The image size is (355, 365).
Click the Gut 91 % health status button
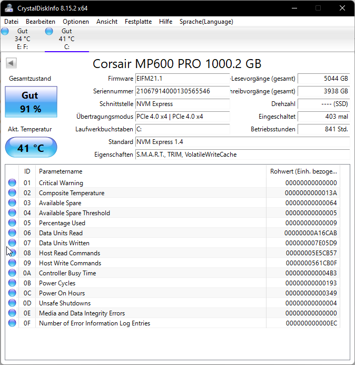(31, 102)
